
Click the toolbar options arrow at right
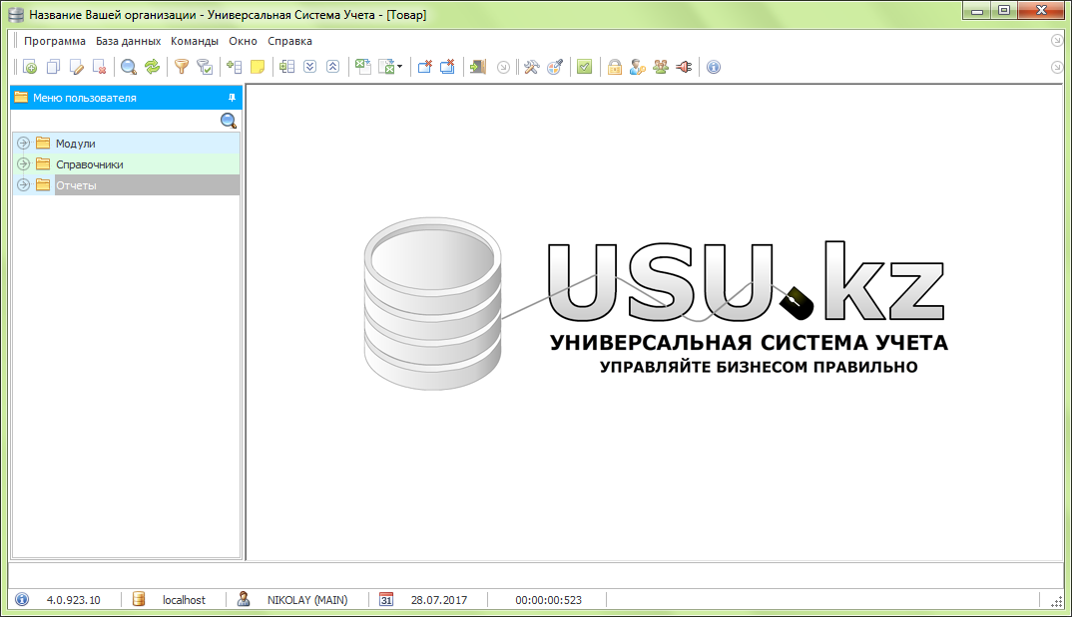1056,67
